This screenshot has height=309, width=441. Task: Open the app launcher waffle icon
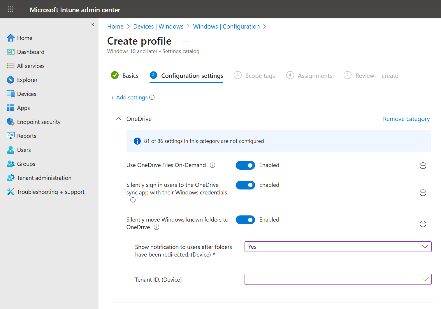pos(10,9)
